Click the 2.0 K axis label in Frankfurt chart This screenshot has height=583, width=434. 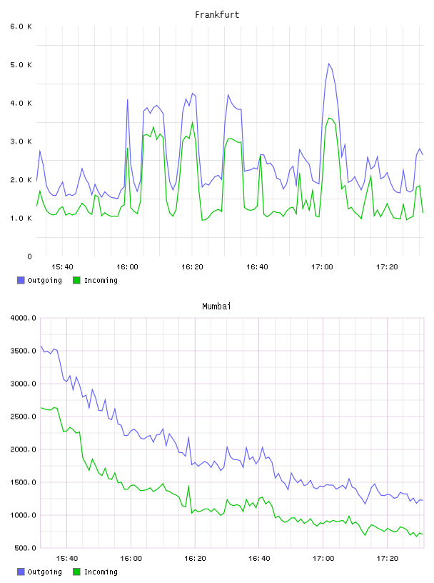tap(21, 179)
